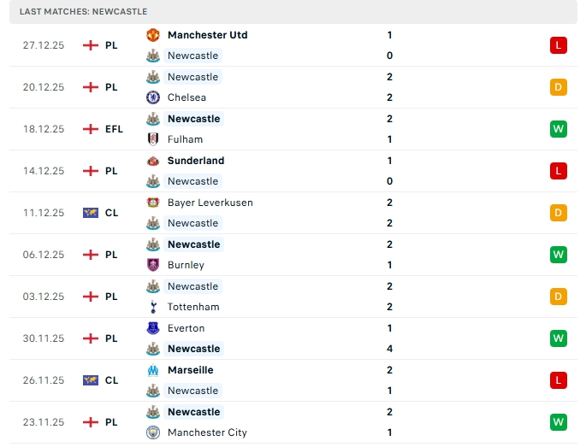Click the green W badge for Fulham match

[559, 129]
